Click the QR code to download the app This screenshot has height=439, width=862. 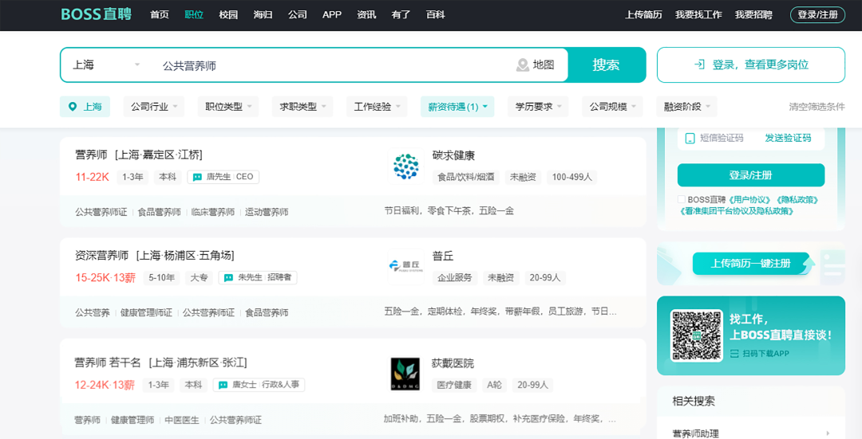[x=696, y=335]
